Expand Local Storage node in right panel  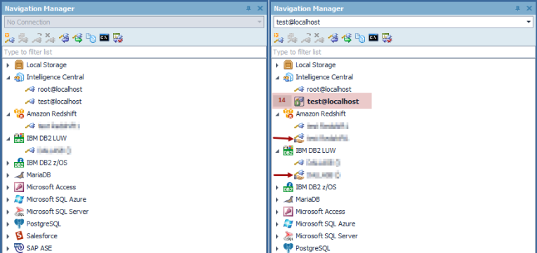[x=277, y=65]
